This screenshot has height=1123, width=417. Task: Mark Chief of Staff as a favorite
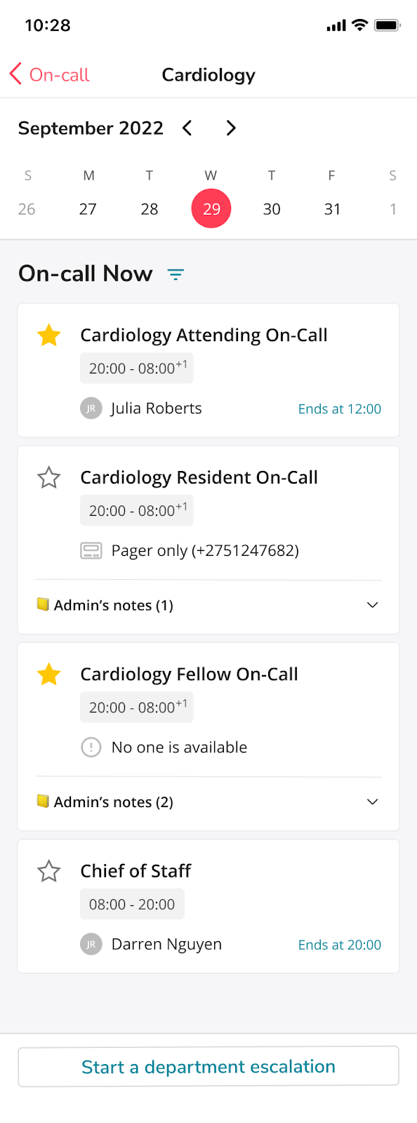(x=48, y=871)
